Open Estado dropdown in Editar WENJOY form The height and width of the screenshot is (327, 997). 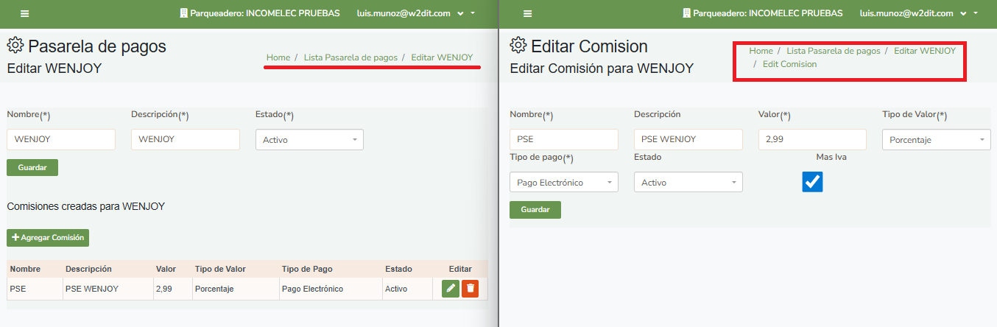tap(309, 140)
